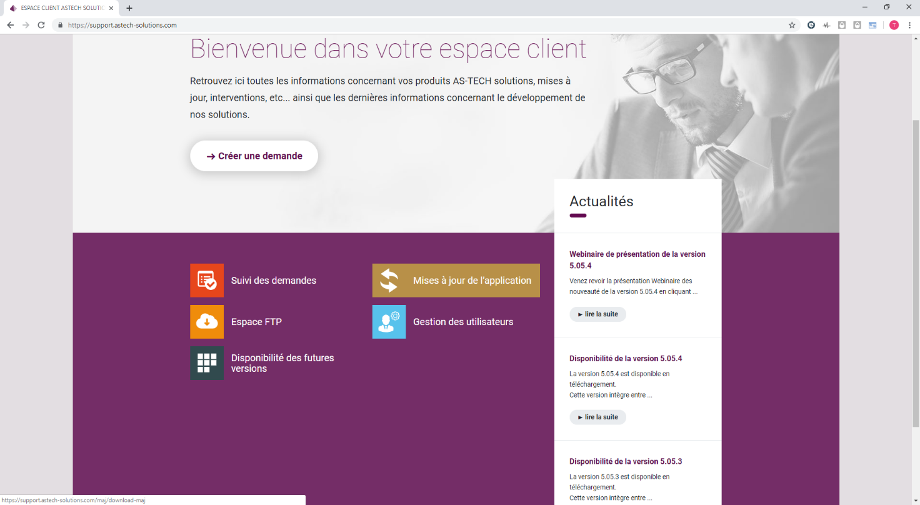This screenshot has width=920, height=505.
Task: Click lire la suite under the webinaire news
Action: point(597,314)
